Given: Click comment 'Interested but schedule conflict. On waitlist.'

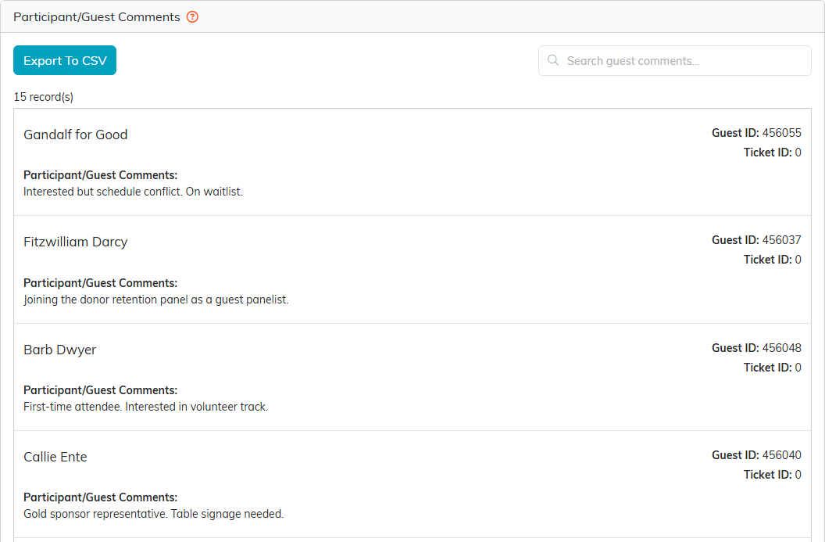Looking at the screenshot, I should [x=133, y=192].
